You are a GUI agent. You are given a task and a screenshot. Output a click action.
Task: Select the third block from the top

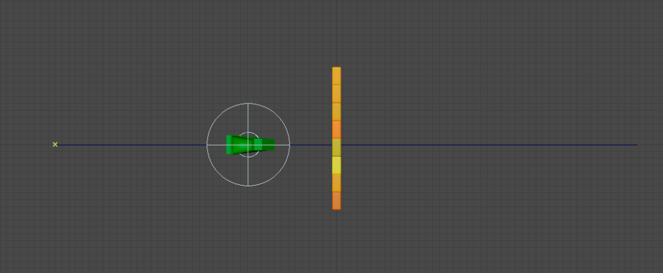click(x=337, y=111)
